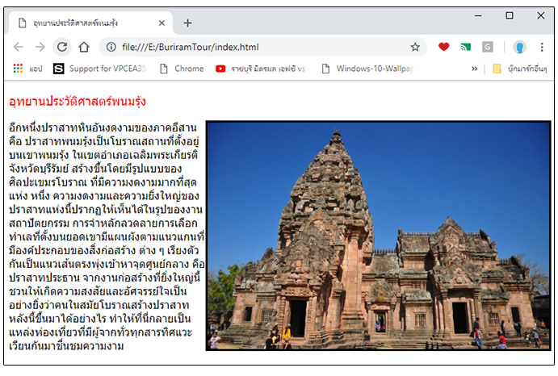This screenshot has width=558, height=376.
Task: Open the user profile avatar
Action: pyautogui.click(x=519, y=47)
